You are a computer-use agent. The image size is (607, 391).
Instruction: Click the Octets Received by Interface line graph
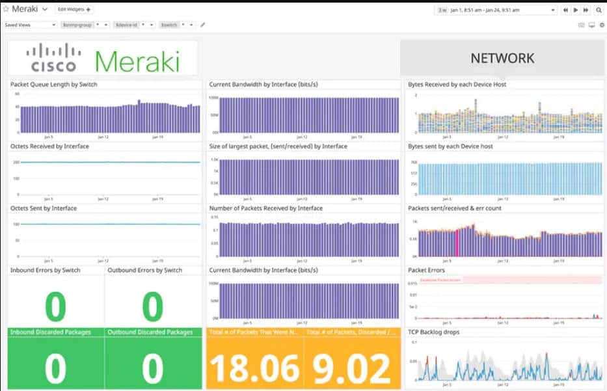(111, 162)
